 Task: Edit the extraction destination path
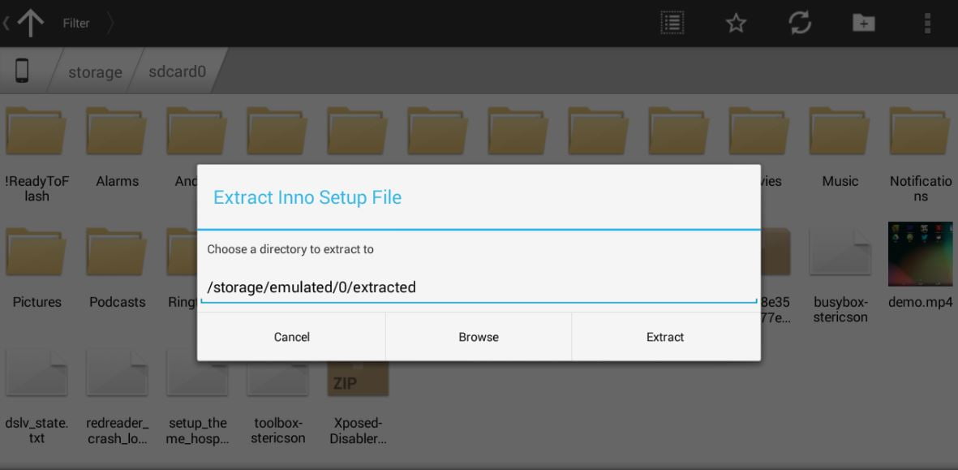click(x=479, y=287)
